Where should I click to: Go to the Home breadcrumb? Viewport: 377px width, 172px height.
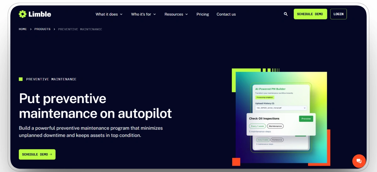(23, 29)
